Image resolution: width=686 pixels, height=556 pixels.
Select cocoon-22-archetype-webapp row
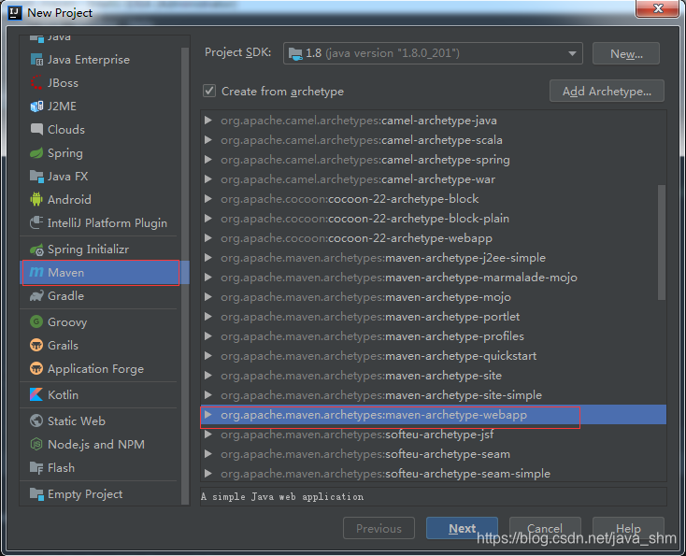point(433,238)
